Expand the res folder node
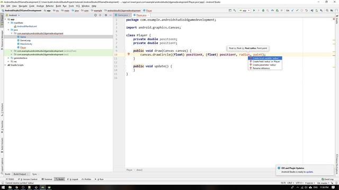The image size is (339, 190). coord(8,61)
